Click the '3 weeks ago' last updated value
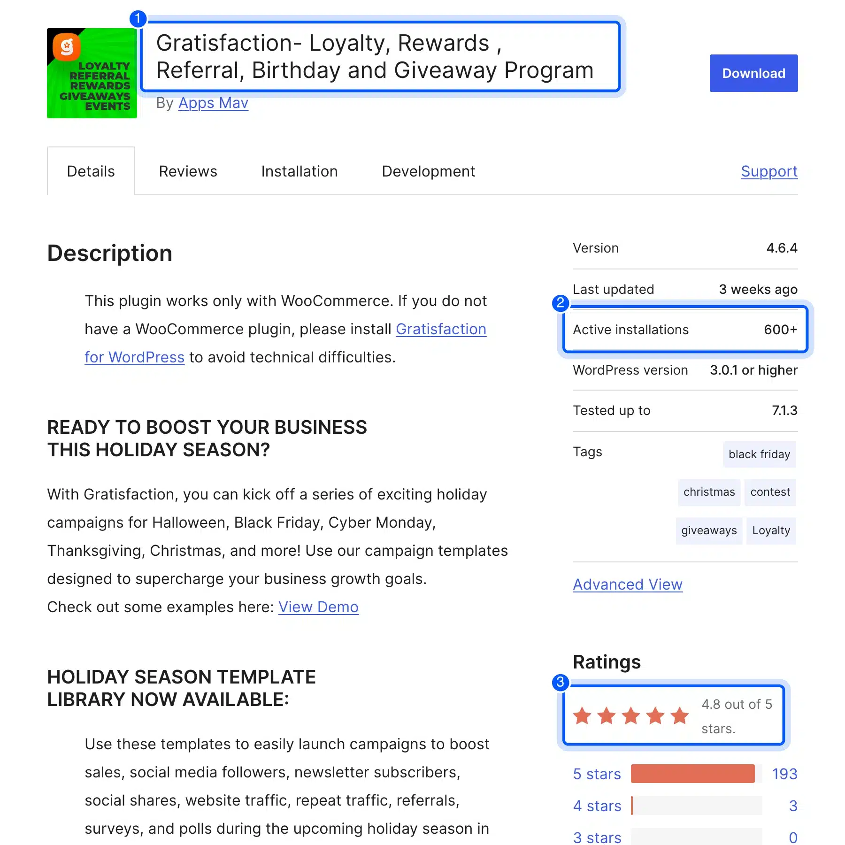The height and width of the screenshot is (845, 845). 758,289
